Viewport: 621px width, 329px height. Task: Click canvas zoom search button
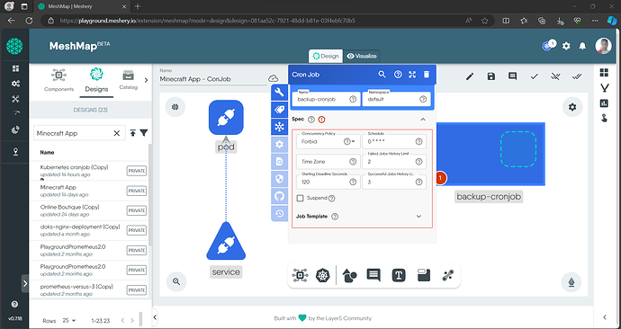point(176,281)
